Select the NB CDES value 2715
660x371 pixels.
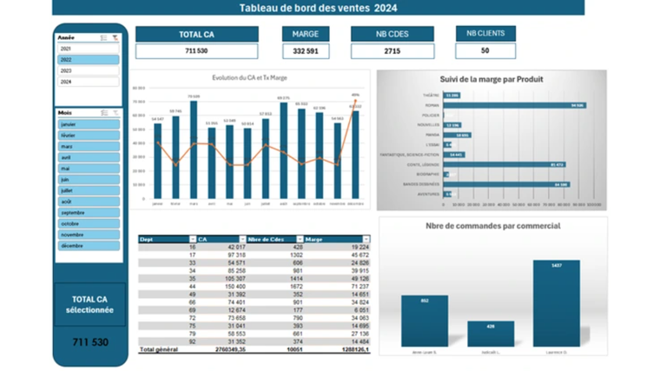(393, 51)
